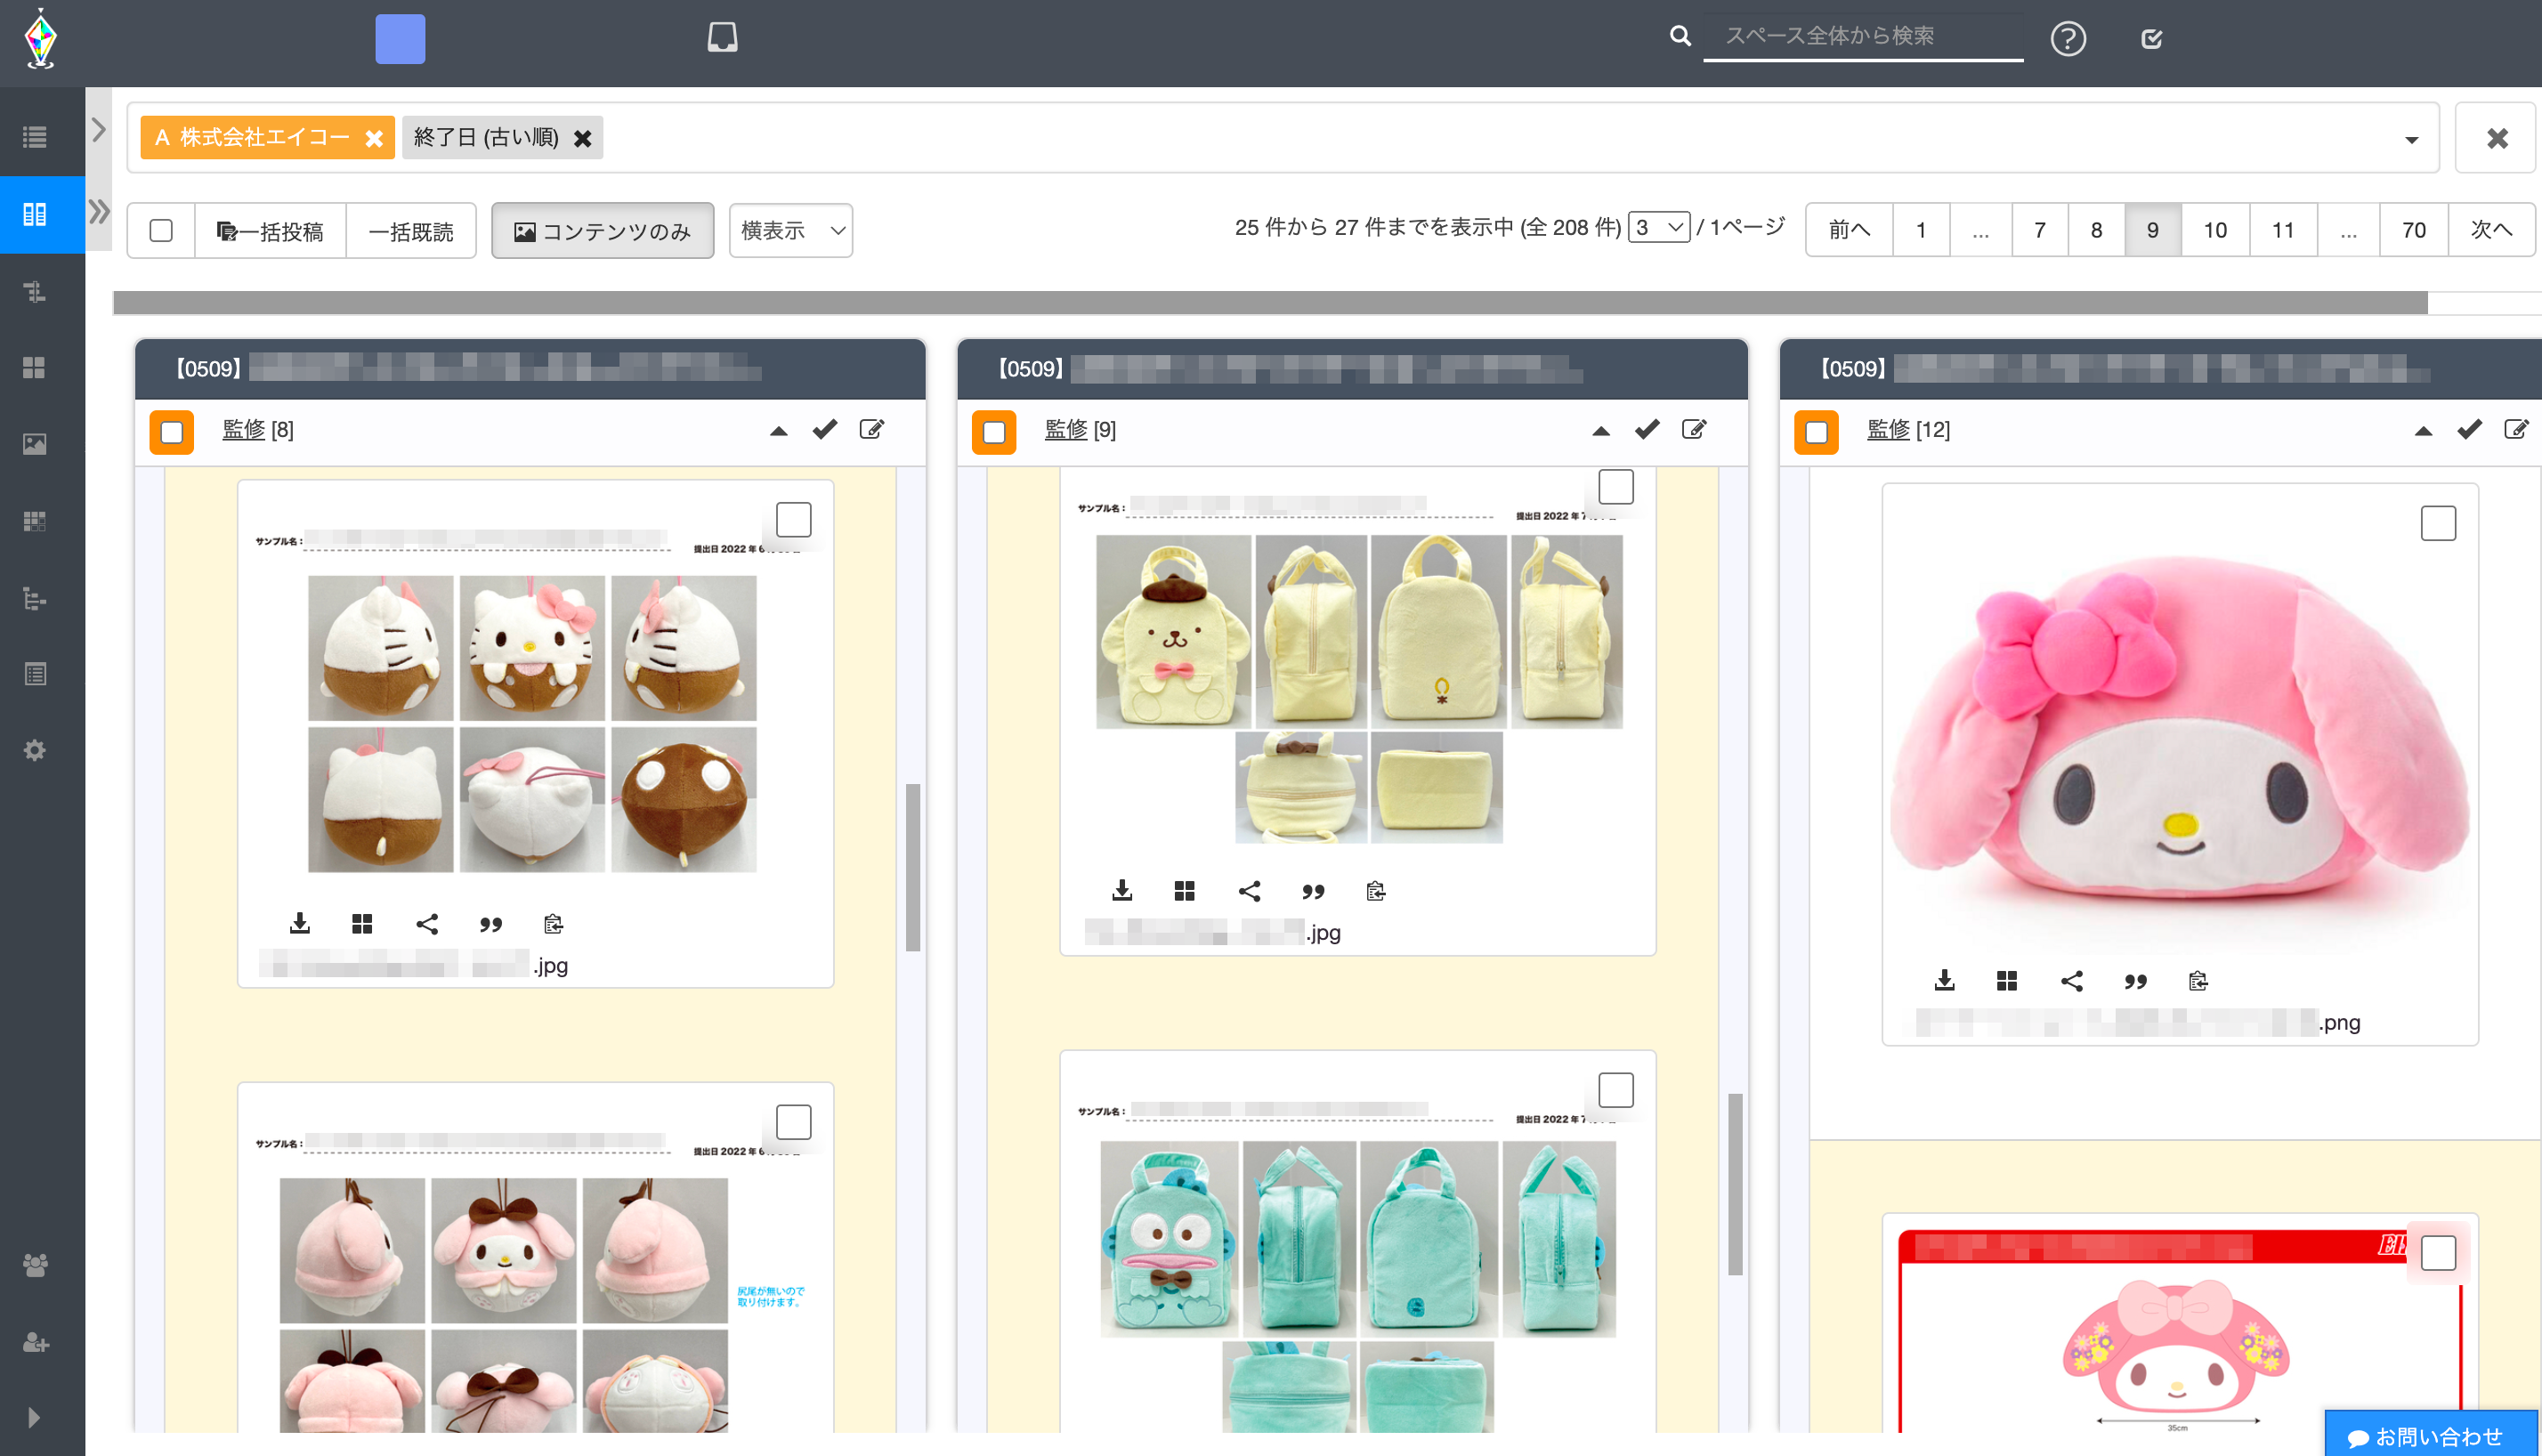Toggle the コンテンツのみ button
The width and height of the screenshot is (2542, 1456).
pyautogui.click(x=602, y=231)
